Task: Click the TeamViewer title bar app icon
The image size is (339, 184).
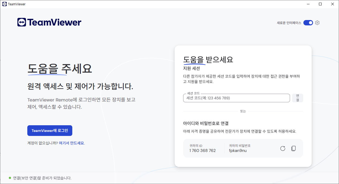Action: 5,4
